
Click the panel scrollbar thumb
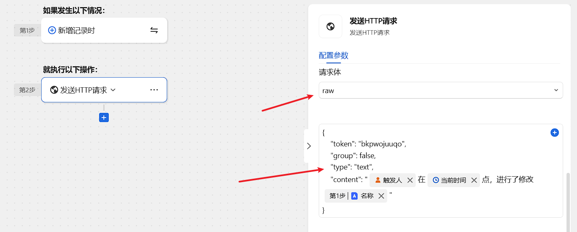click(568, 202)
